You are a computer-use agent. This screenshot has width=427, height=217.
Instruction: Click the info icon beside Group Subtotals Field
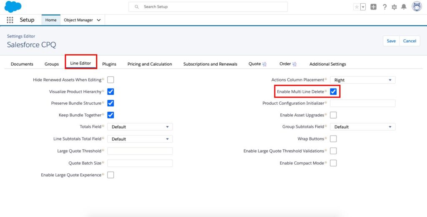326,126
